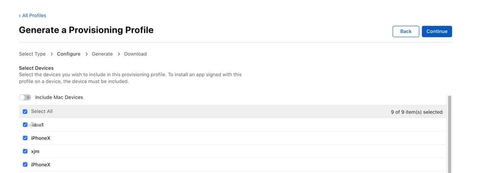
Task: Untick the xjm device checkbox
Action: click(25, 151)
